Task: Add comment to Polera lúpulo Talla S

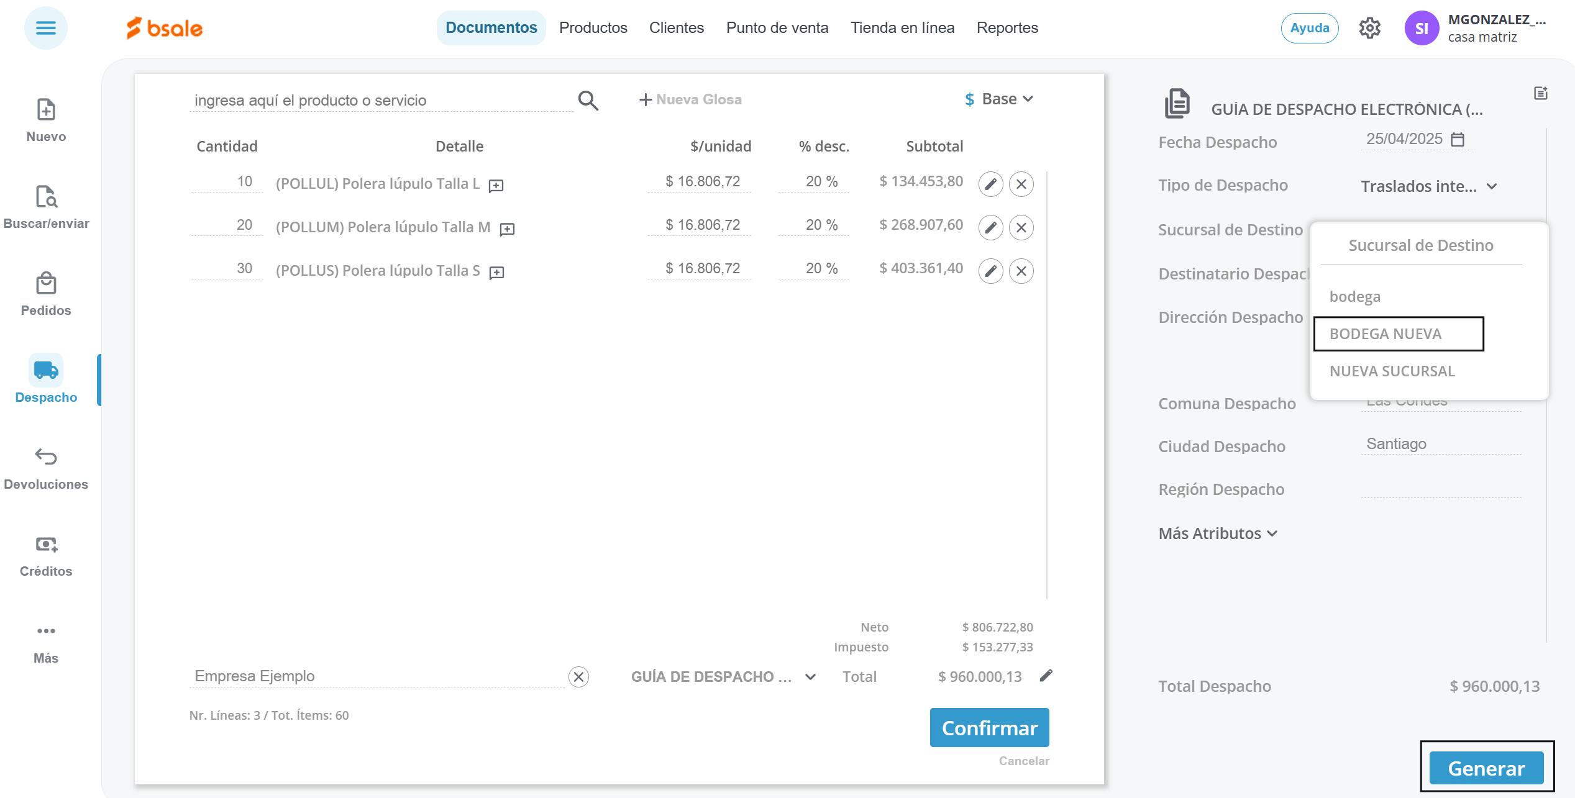Action: tap(496, 273)
